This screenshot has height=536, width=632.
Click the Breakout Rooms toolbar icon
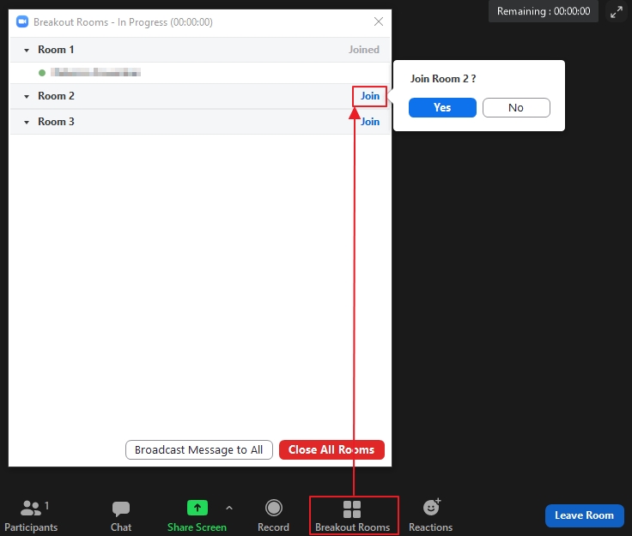point(352,509)
